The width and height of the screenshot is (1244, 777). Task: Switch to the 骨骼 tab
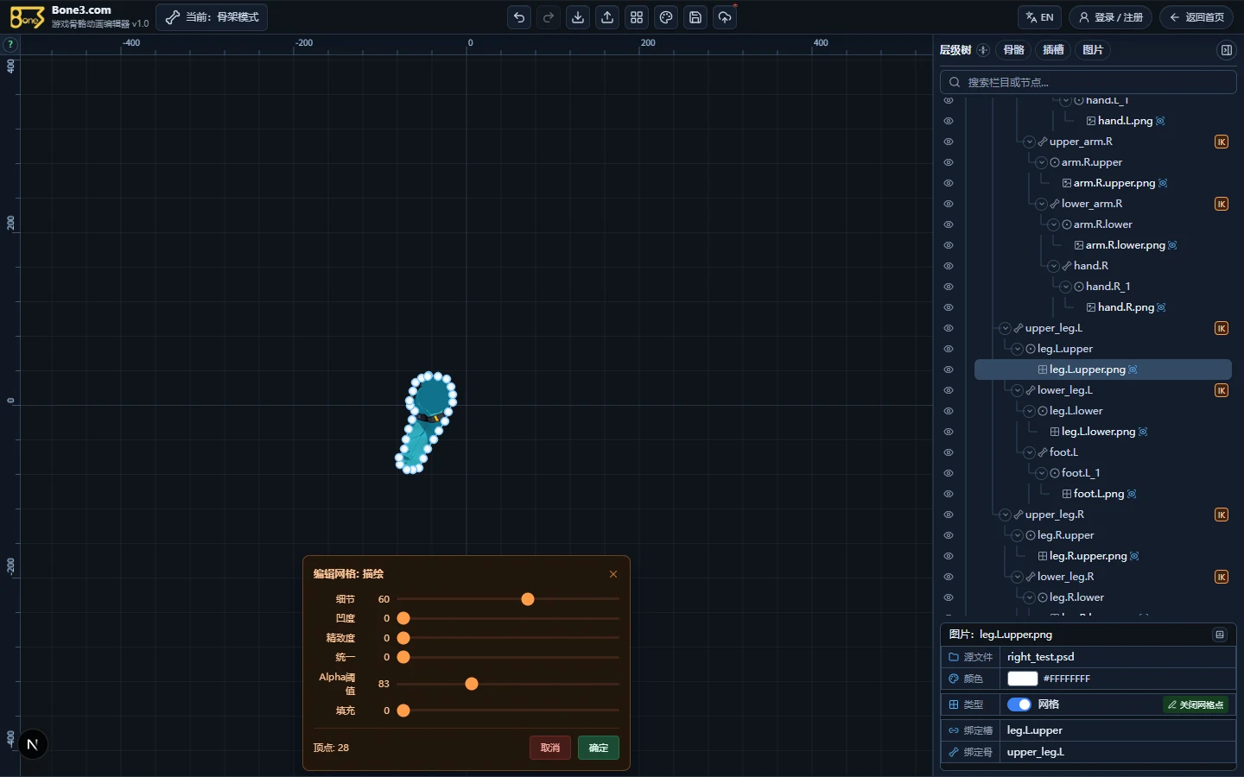coord(1014,50)
